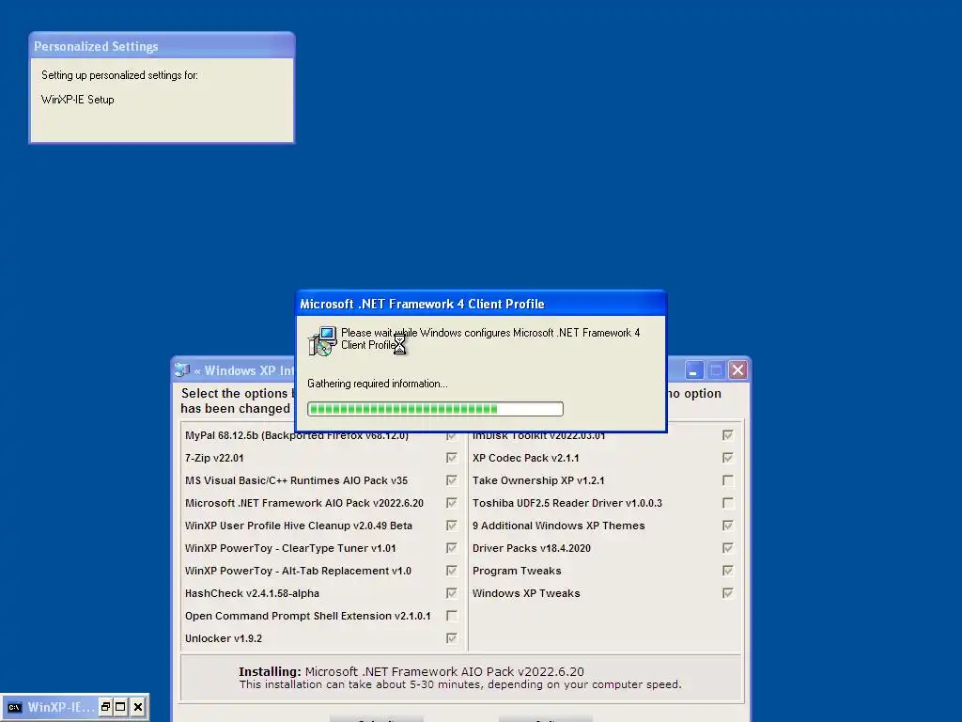Click 'Setting up personalized settings for:' text

click(119, 75)
